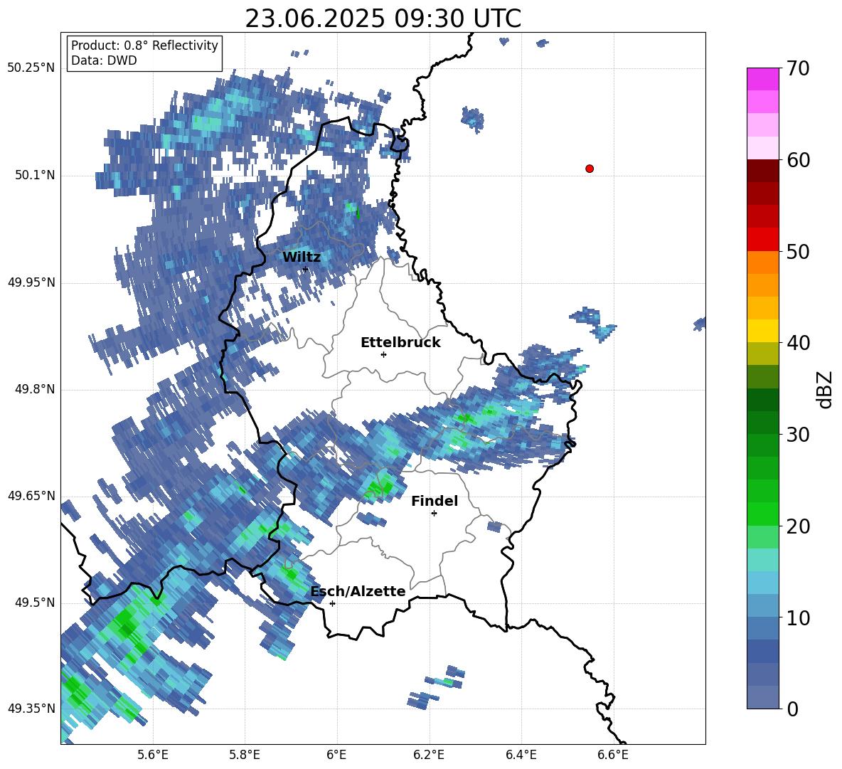Viewport: 842px width, 769px height.
Task: Click the 6.2°E longitude label
Action: click(429, 755)
